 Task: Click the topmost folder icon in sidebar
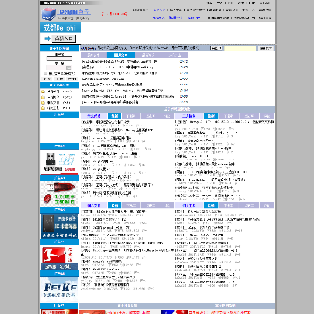coord(43,92)
